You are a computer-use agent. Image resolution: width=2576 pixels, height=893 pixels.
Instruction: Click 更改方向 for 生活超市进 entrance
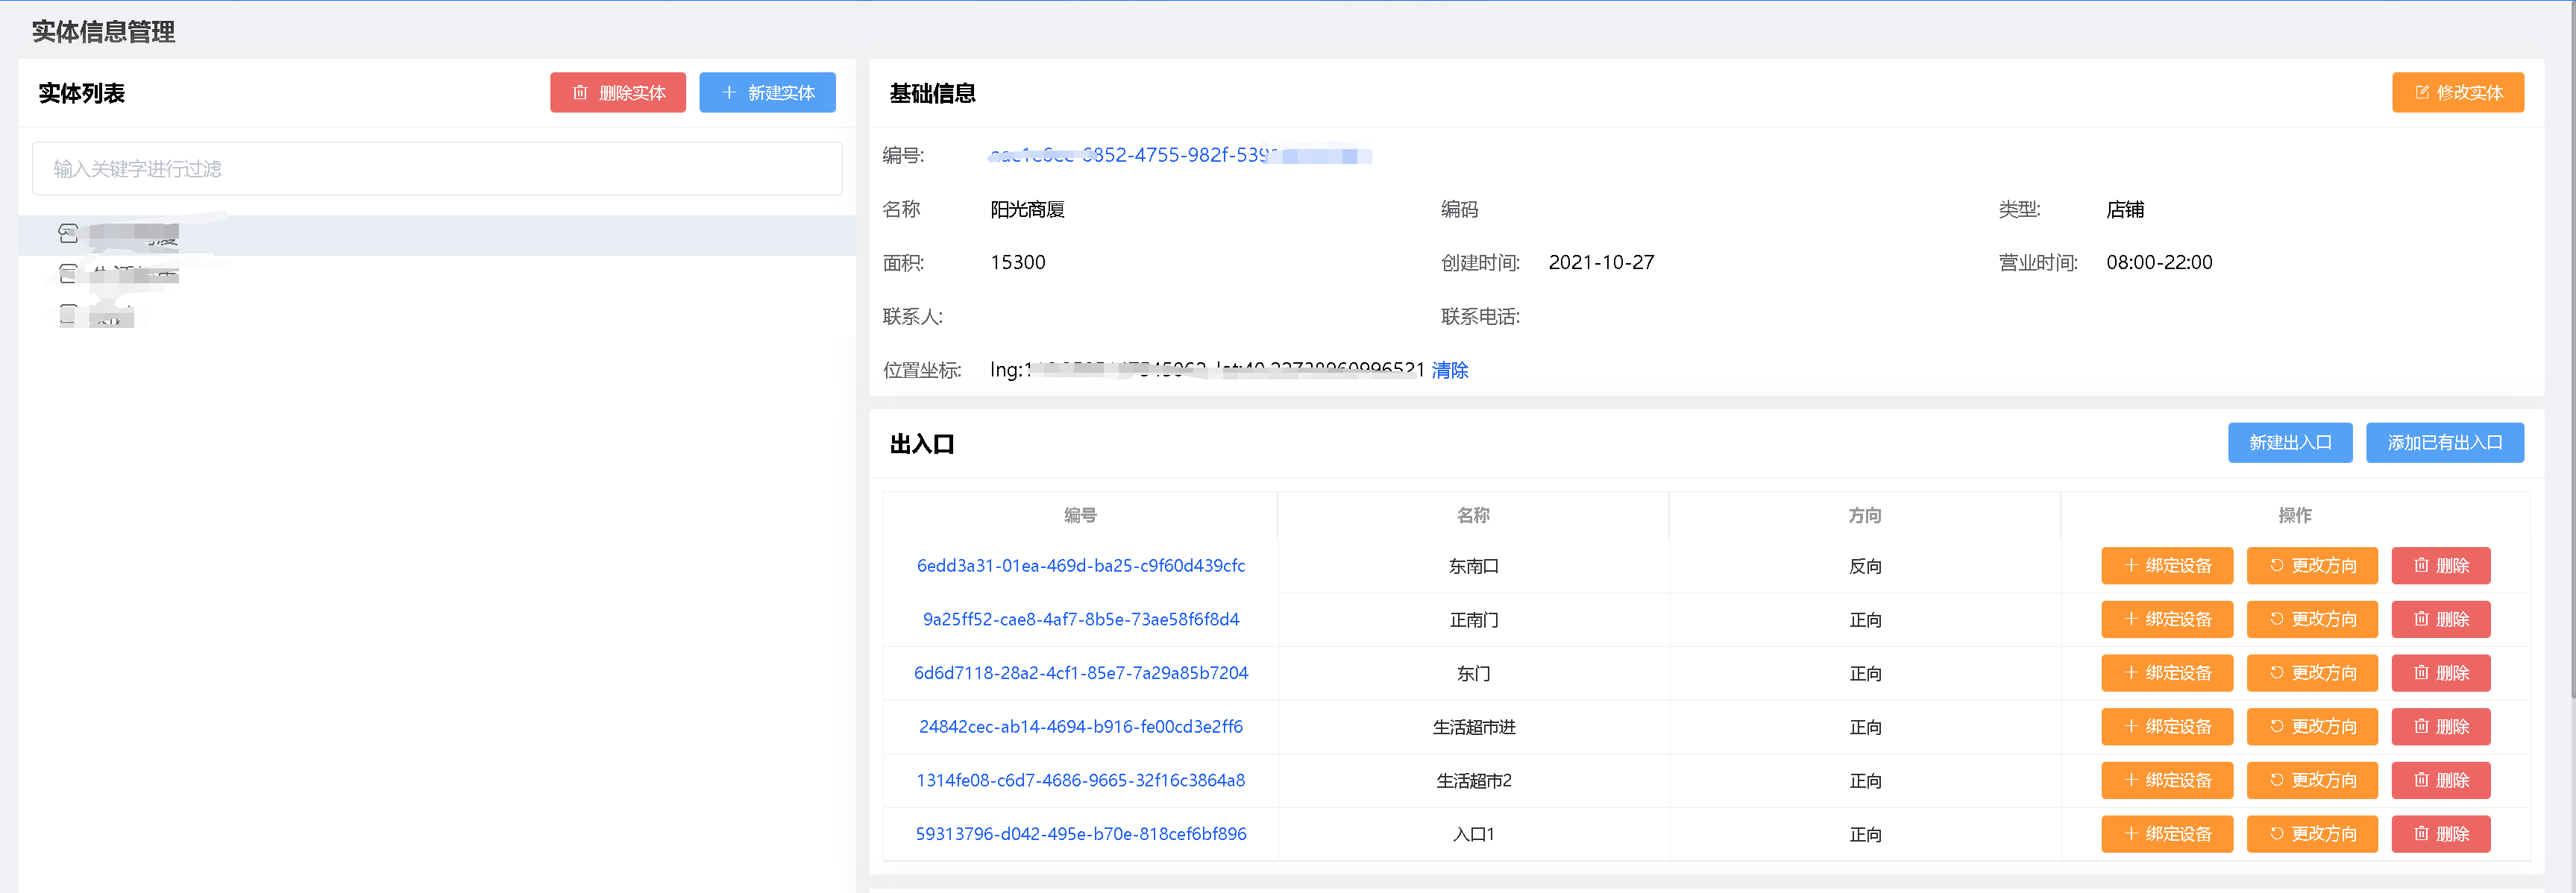2312,727
